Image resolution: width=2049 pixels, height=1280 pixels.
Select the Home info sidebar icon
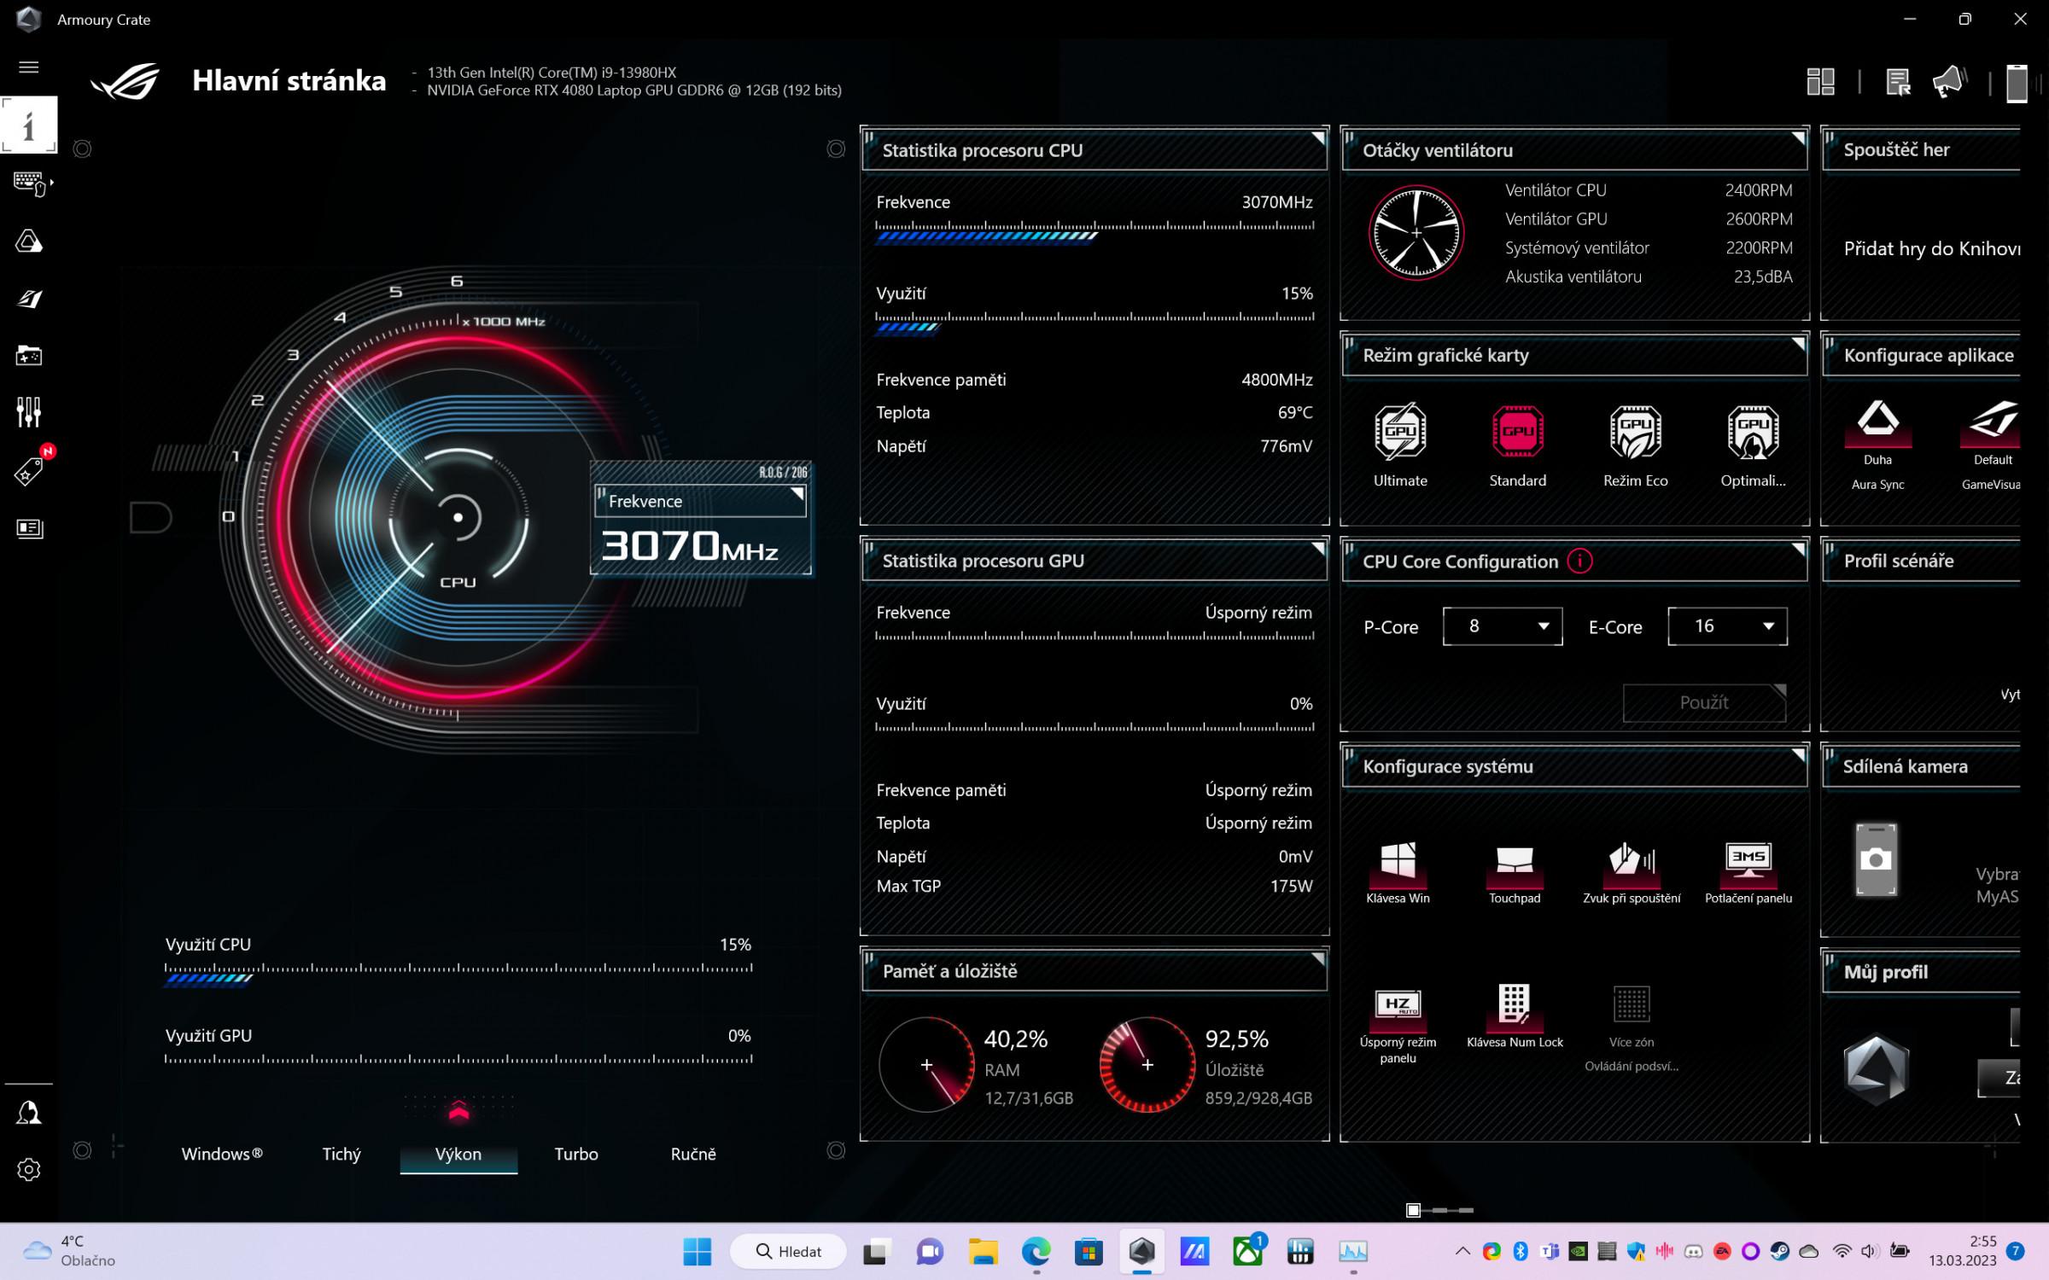tap(29, 125)
